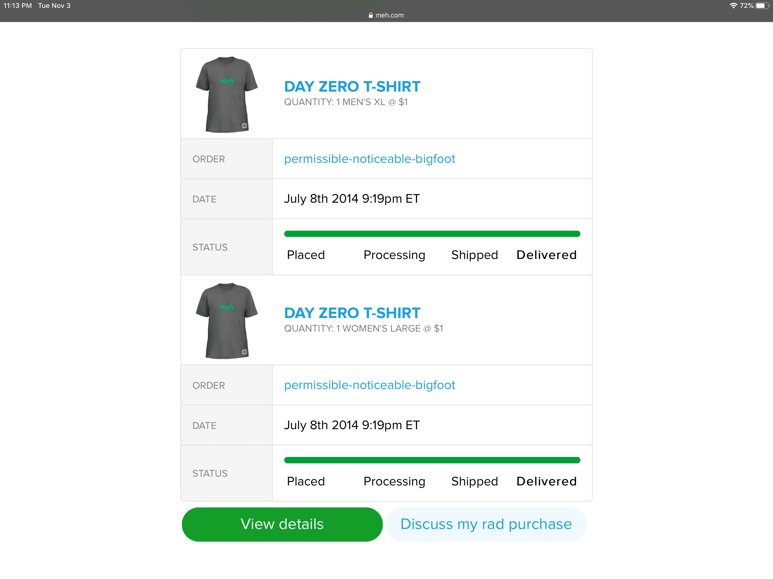Tap the meh.com address bar text
Image resolution: width=773 pixels, height=579 pixels.
[x=389, y=15]
